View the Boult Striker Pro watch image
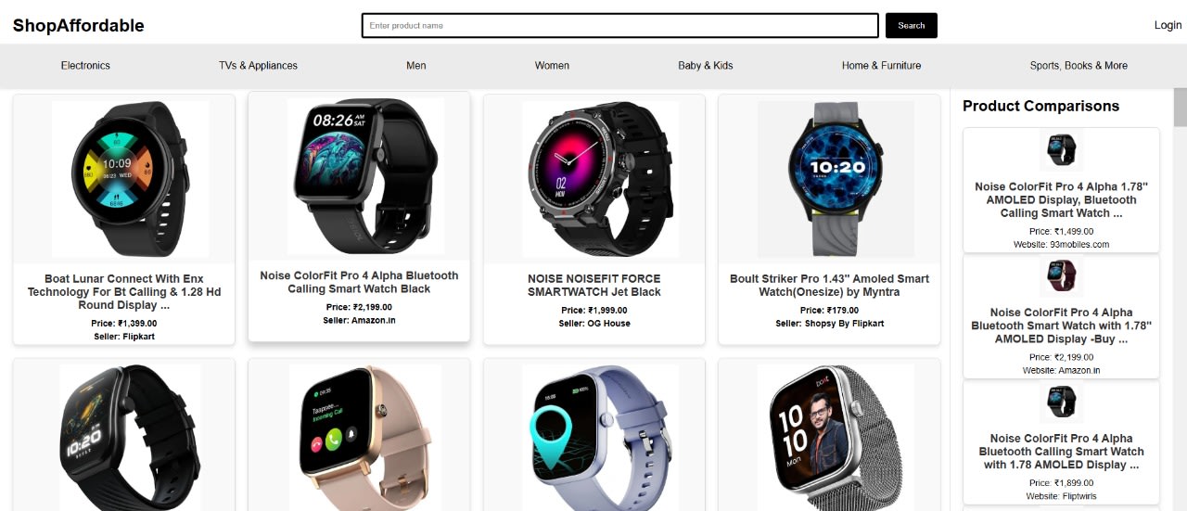Image resolution: width=1187 pixels, height=511 pixels. tap(836, 180)
